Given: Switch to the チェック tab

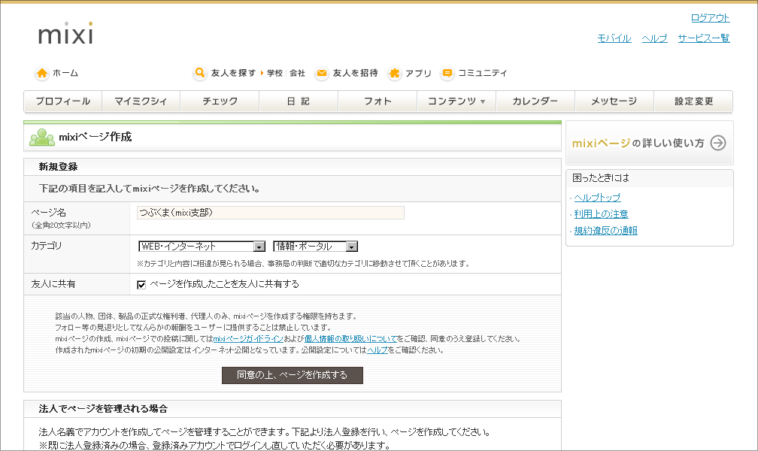Looking at the screenshot, I should 220,101.
